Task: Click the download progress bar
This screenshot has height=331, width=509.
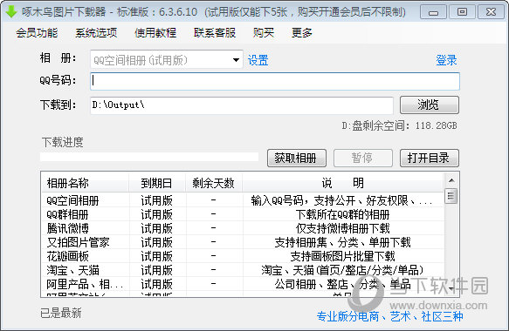Action: click(149, 157)
